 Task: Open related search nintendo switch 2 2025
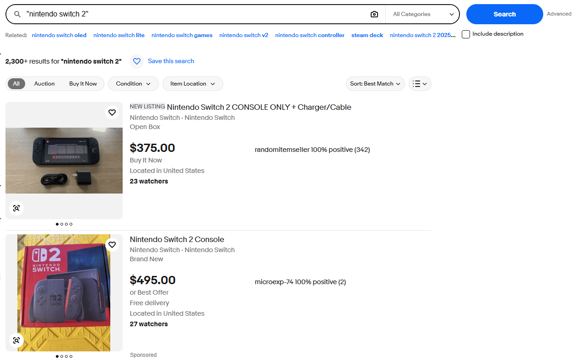(x=422, y=35)
